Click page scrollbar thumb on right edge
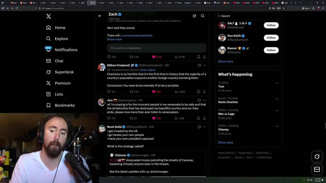The image size is (326, 183). (325, 126)
